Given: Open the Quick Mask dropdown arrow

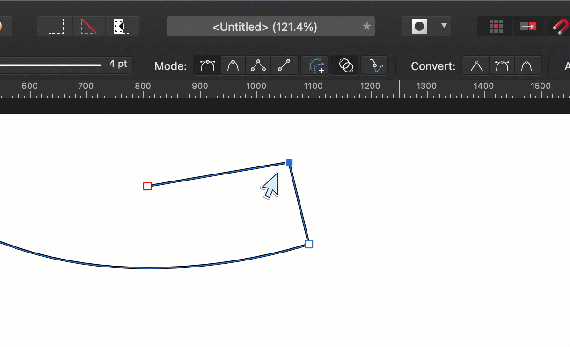Looking at the screenshot, I should [444, 26].
